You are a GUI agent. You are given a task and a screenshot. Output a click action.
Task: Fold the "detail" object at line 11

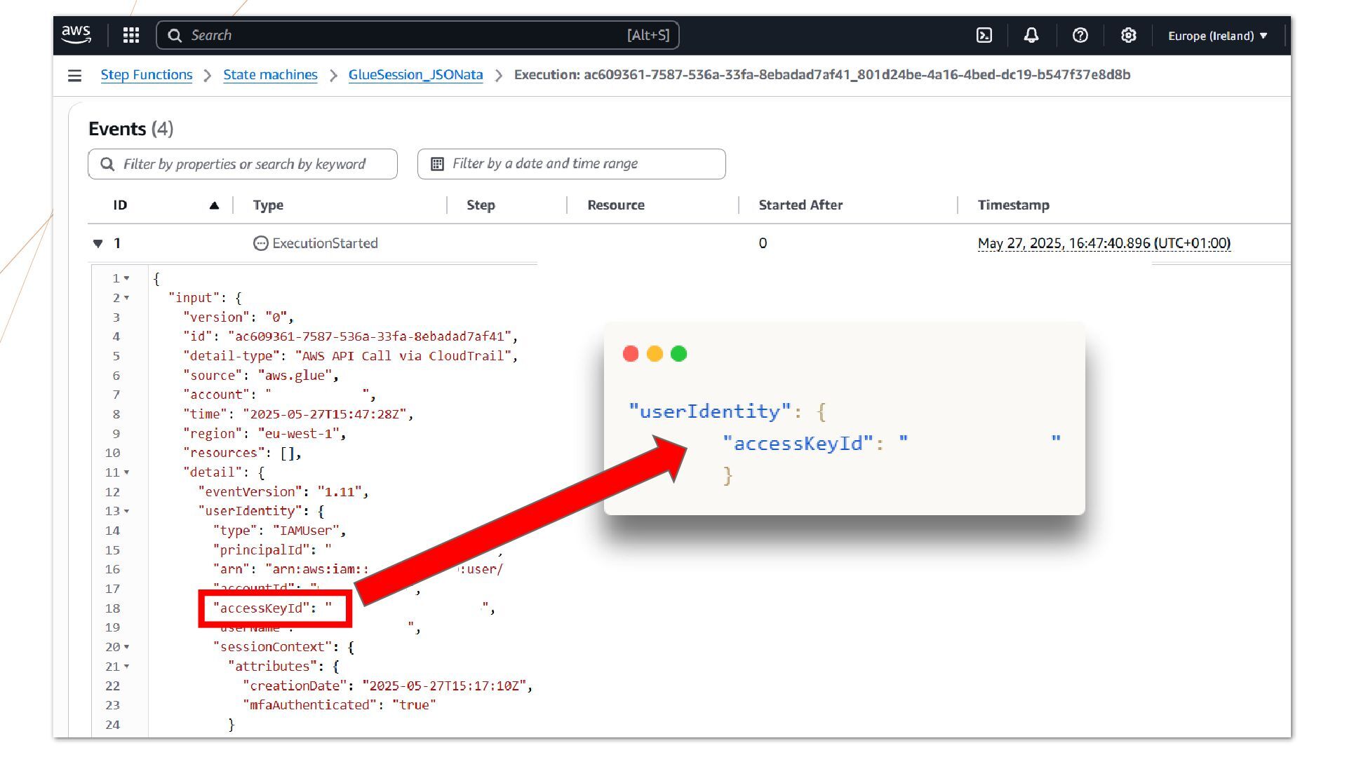127,472
